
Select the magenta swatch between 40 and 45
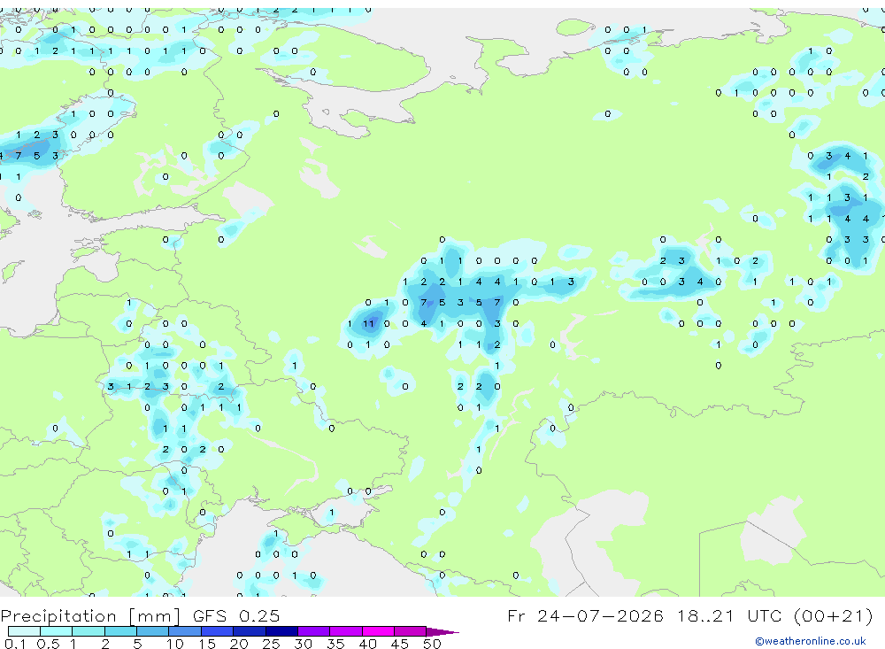click(378, 631)
